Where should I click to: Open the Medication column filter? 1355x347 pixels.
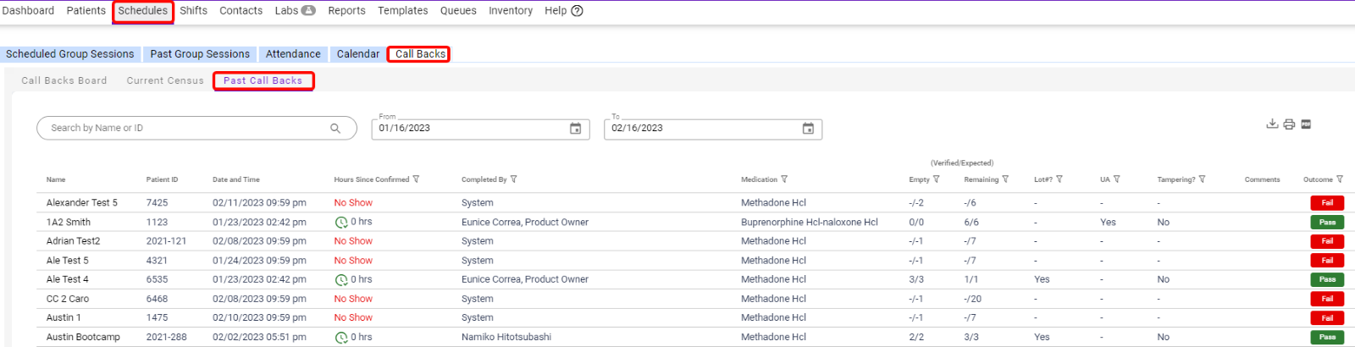point(784,179)
